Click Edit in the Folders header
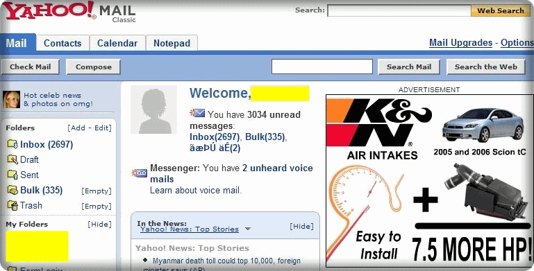 pyautogui.click(x=101, y=128)
